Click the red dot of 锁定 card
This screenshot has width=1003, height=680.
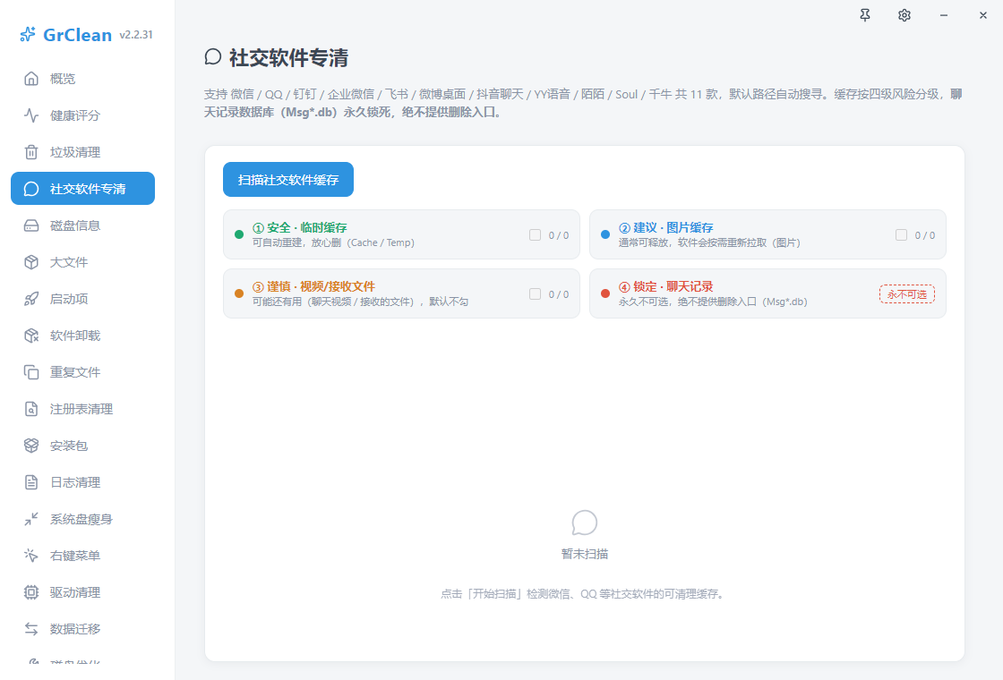(x=605, y=293)
